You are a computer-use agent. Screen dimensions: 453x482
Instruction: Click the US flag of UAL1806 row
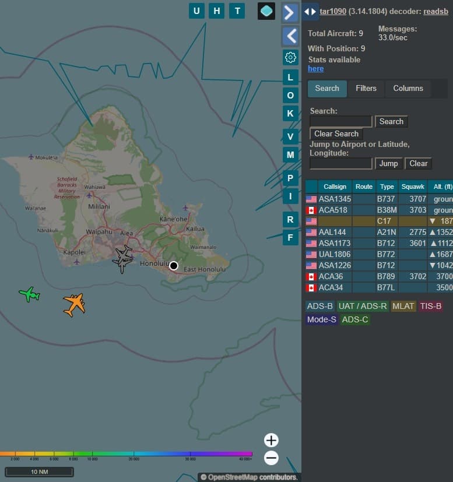[x=311, y=255]
